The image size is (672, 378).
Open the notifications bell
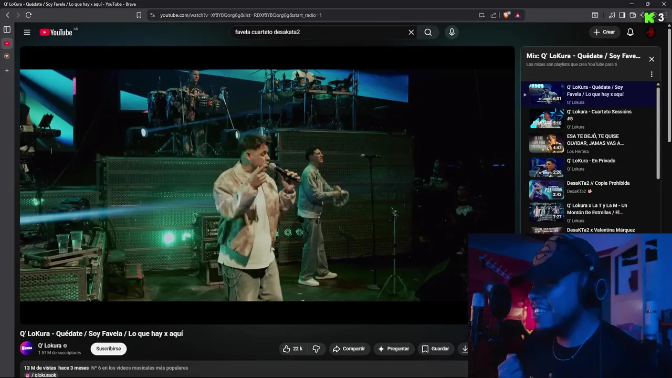631,32
